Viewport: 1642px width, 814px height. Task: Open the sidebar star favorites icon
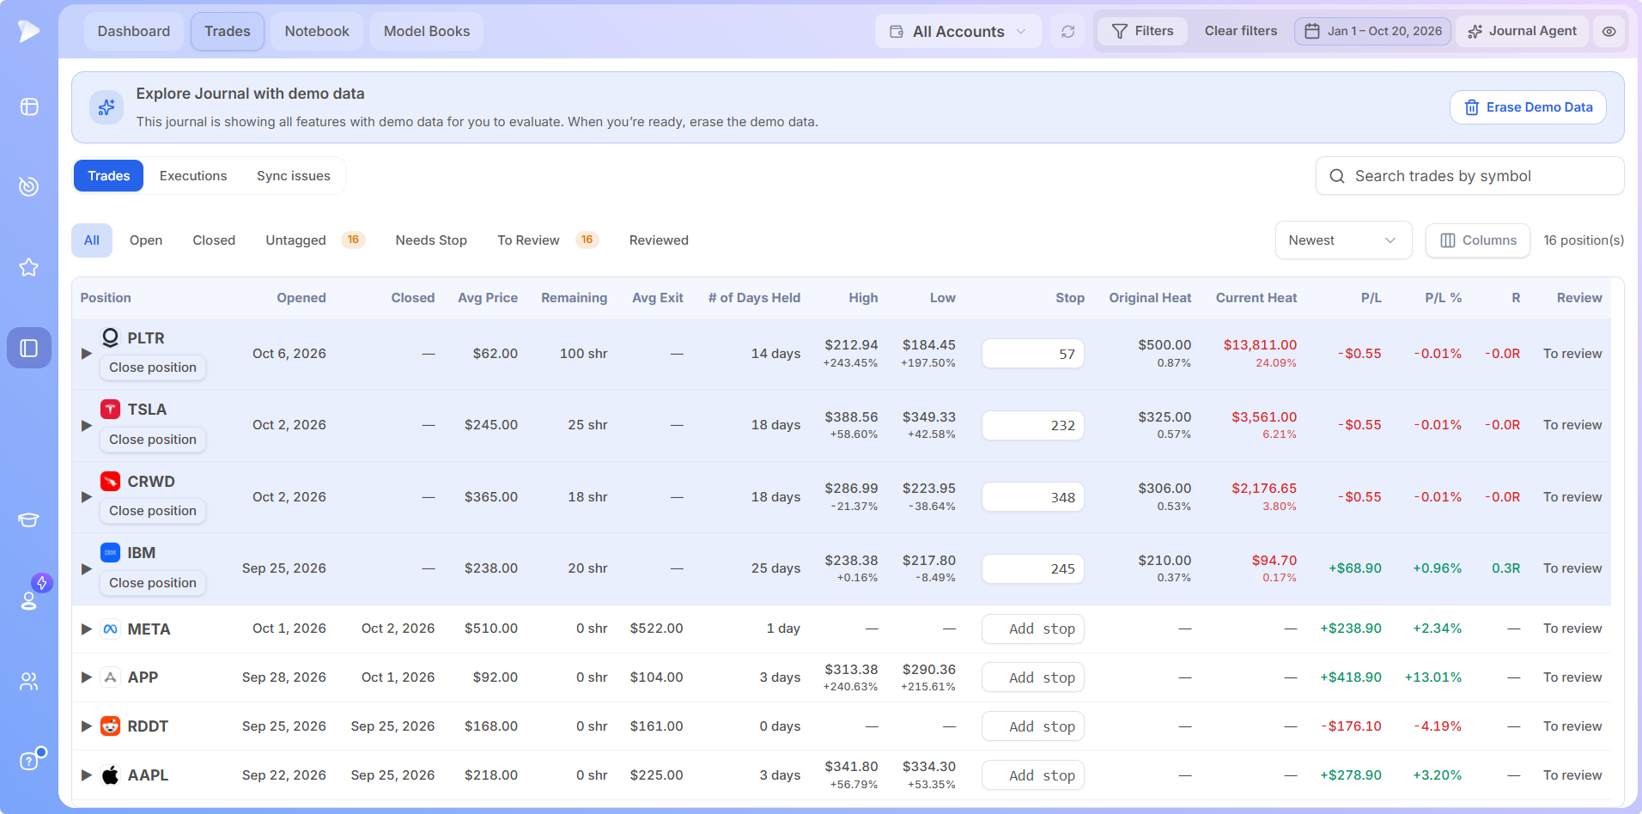pyautogui.click(x=29, y=267)
